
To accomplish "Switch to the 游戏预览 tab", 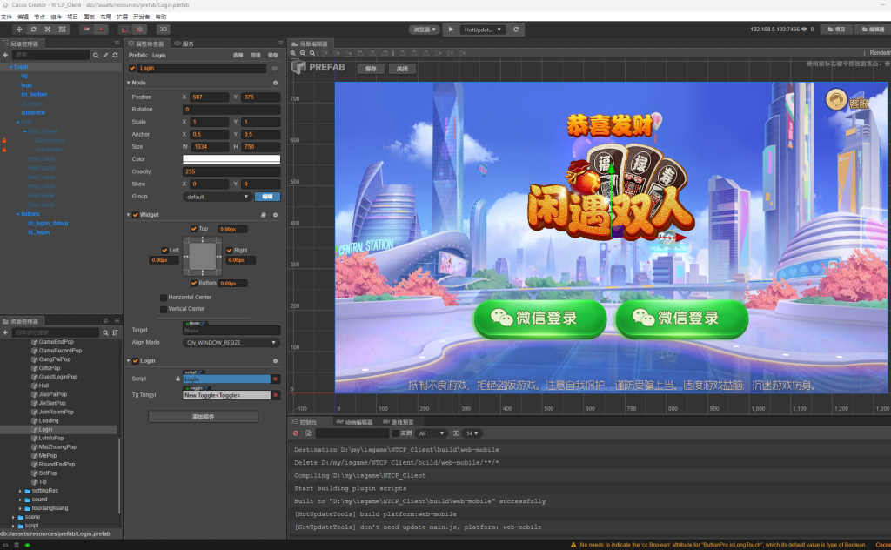I will 399,422.
